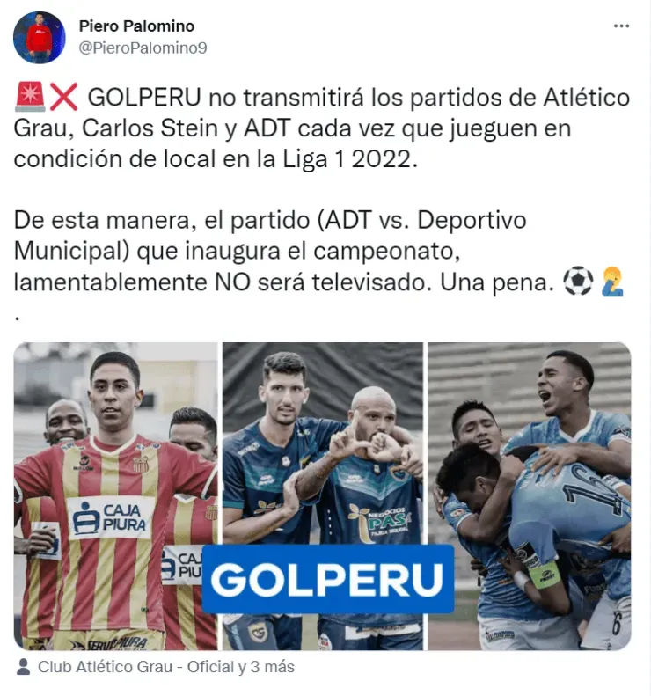Click the soccer ball emoji
Viewport: 651px width, 696px height.
click(578, 282)
